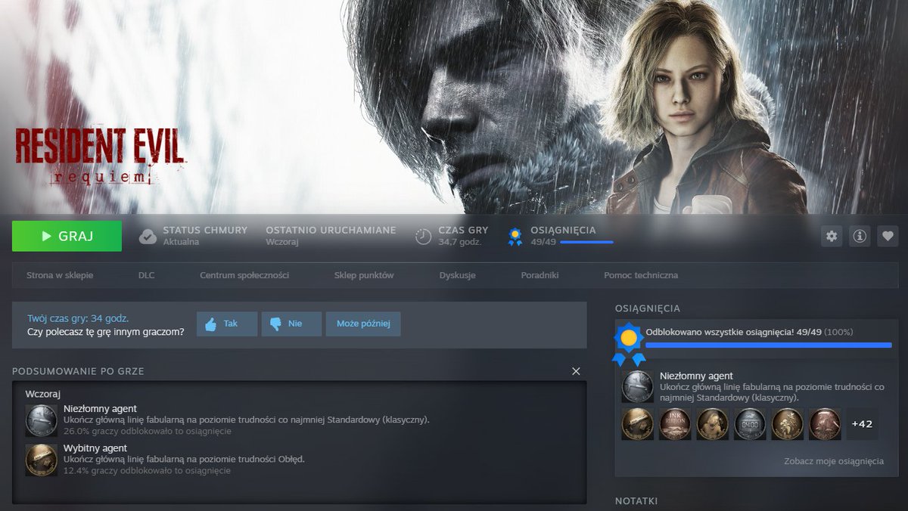Click OSTATNIO URUCHAMIANE Wczoraj stat
Screen dimensions: 908x511
click(x=331, y=236)
